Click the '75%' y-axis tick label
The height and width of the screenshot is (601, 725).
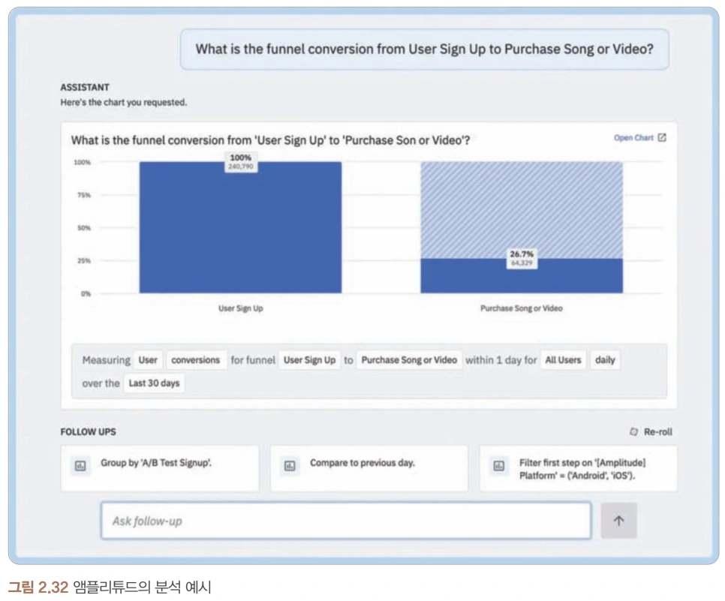[x=84, y=195]
